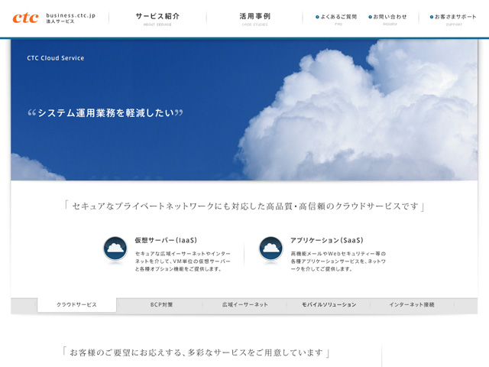This screenshot has height=367, width=489.
Task: Click the cloud sky hero banner image
Action: click(x=244, y=109)
